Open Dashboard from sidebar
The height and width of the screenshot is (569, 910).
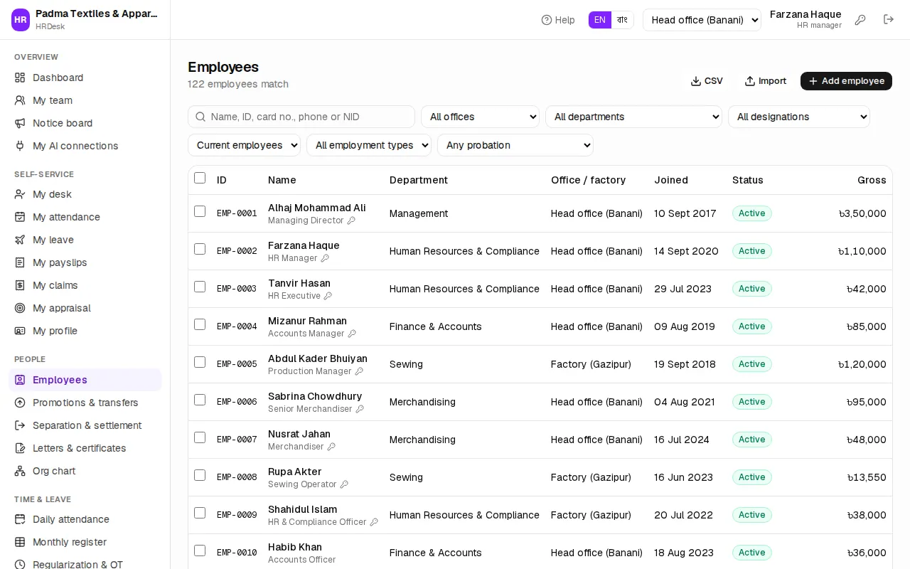[85, 78]
